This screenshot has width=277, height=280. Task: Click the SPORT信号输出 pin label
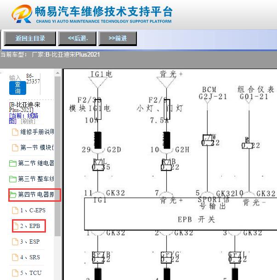click(x=213, y=203)
